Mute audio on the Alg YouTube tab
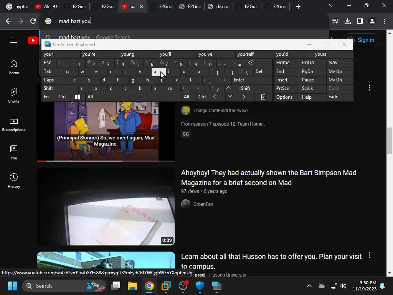 click(55, 7)
